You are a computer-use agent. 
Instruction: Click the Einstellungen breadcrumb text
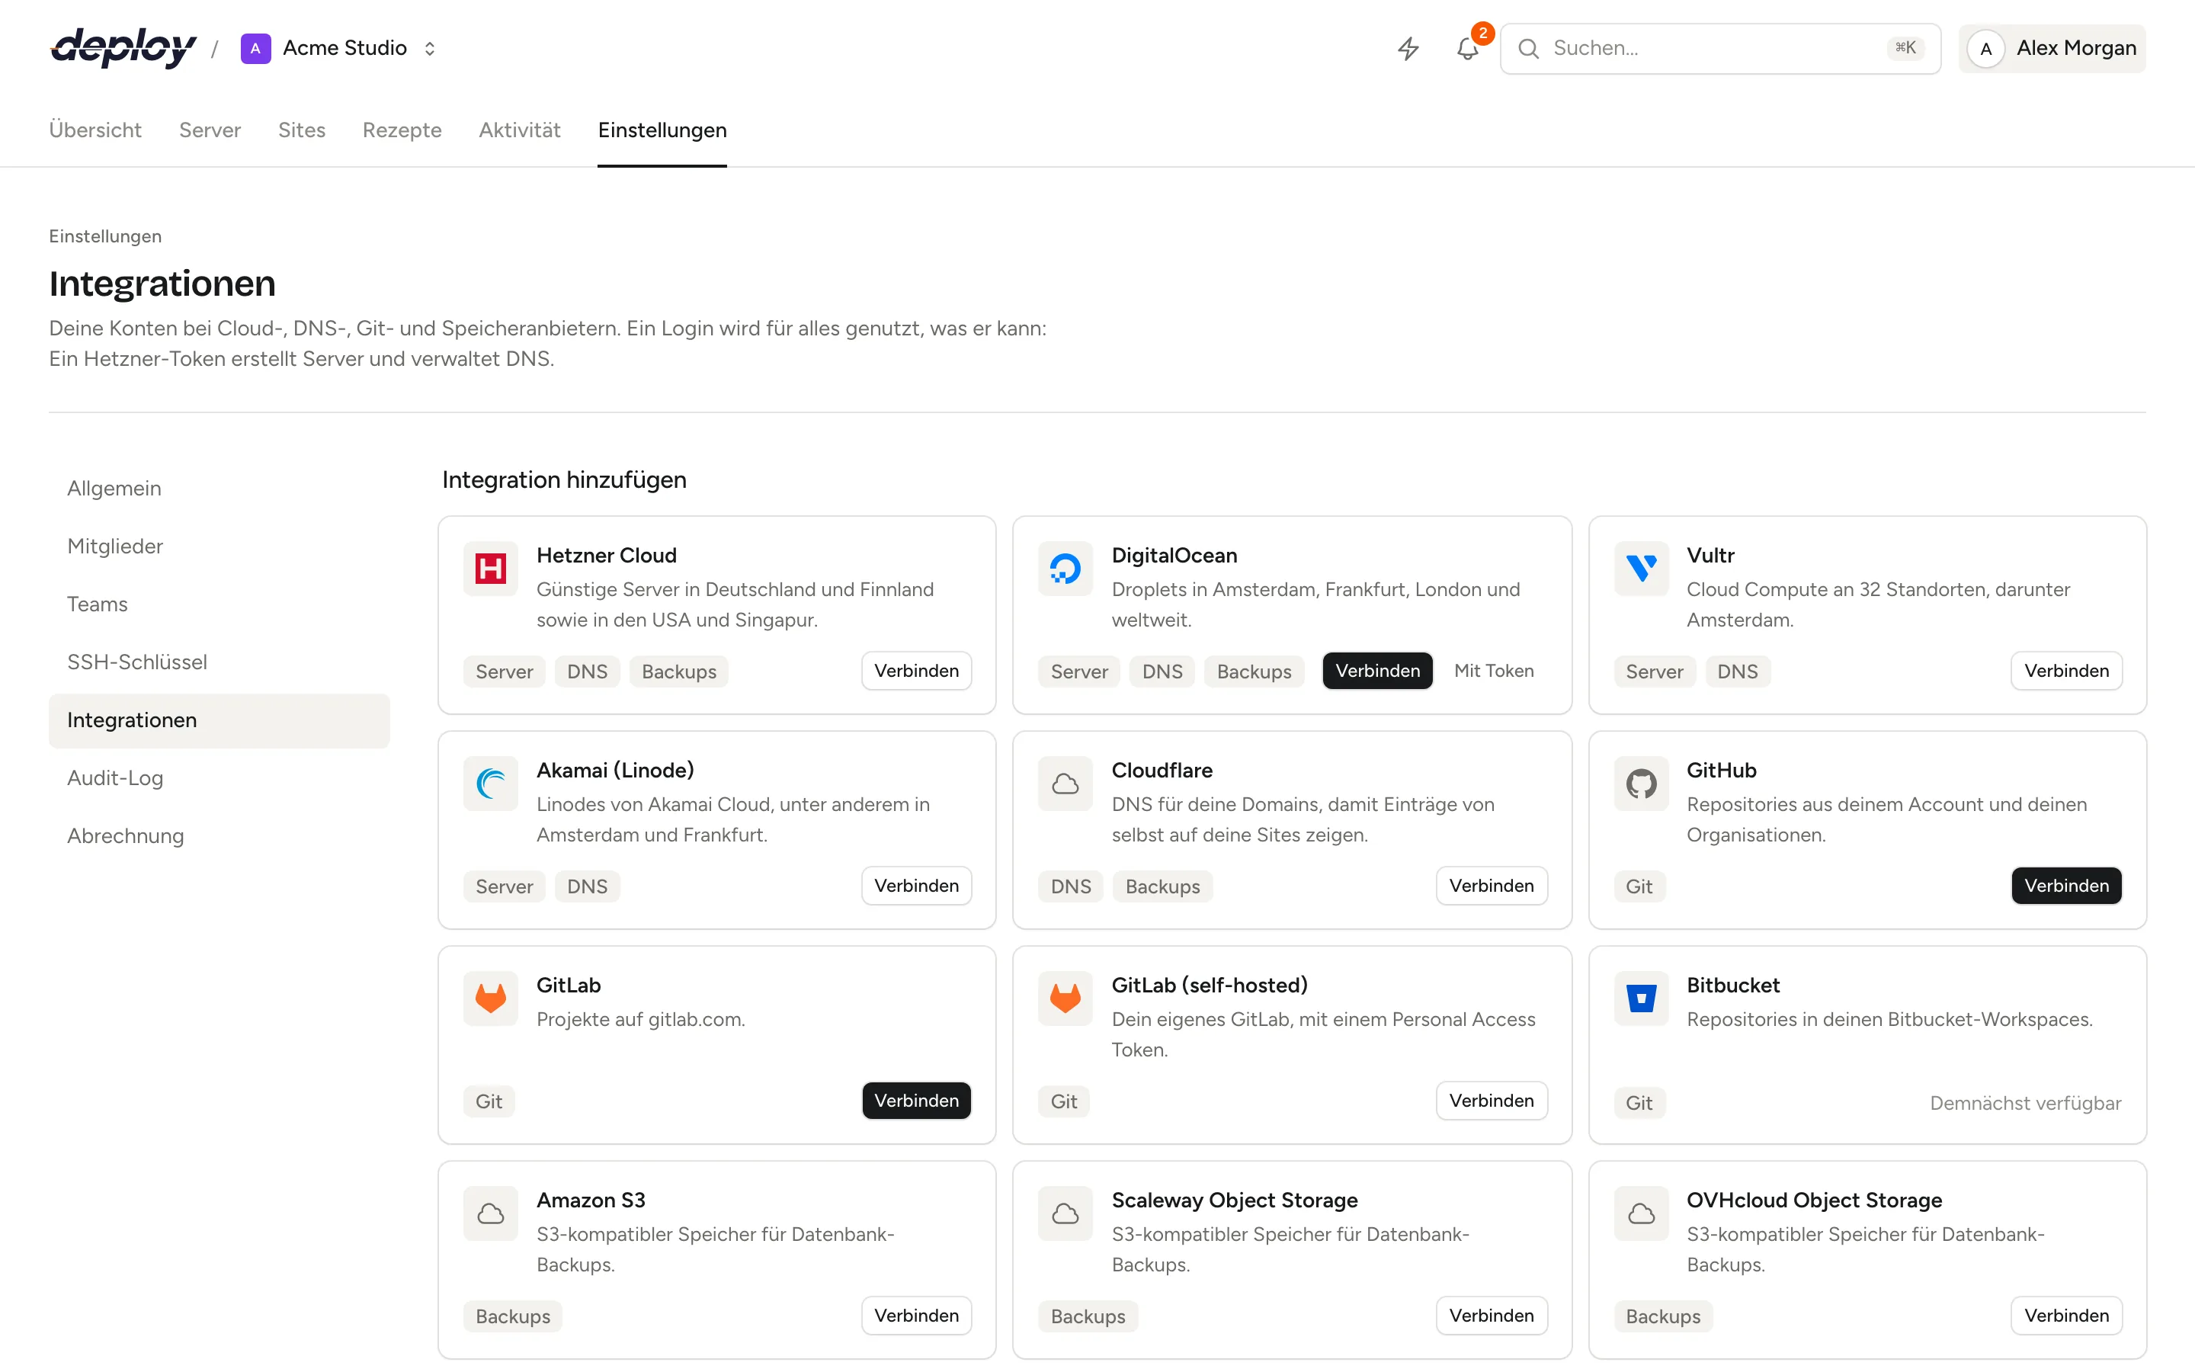coord(105,236)
